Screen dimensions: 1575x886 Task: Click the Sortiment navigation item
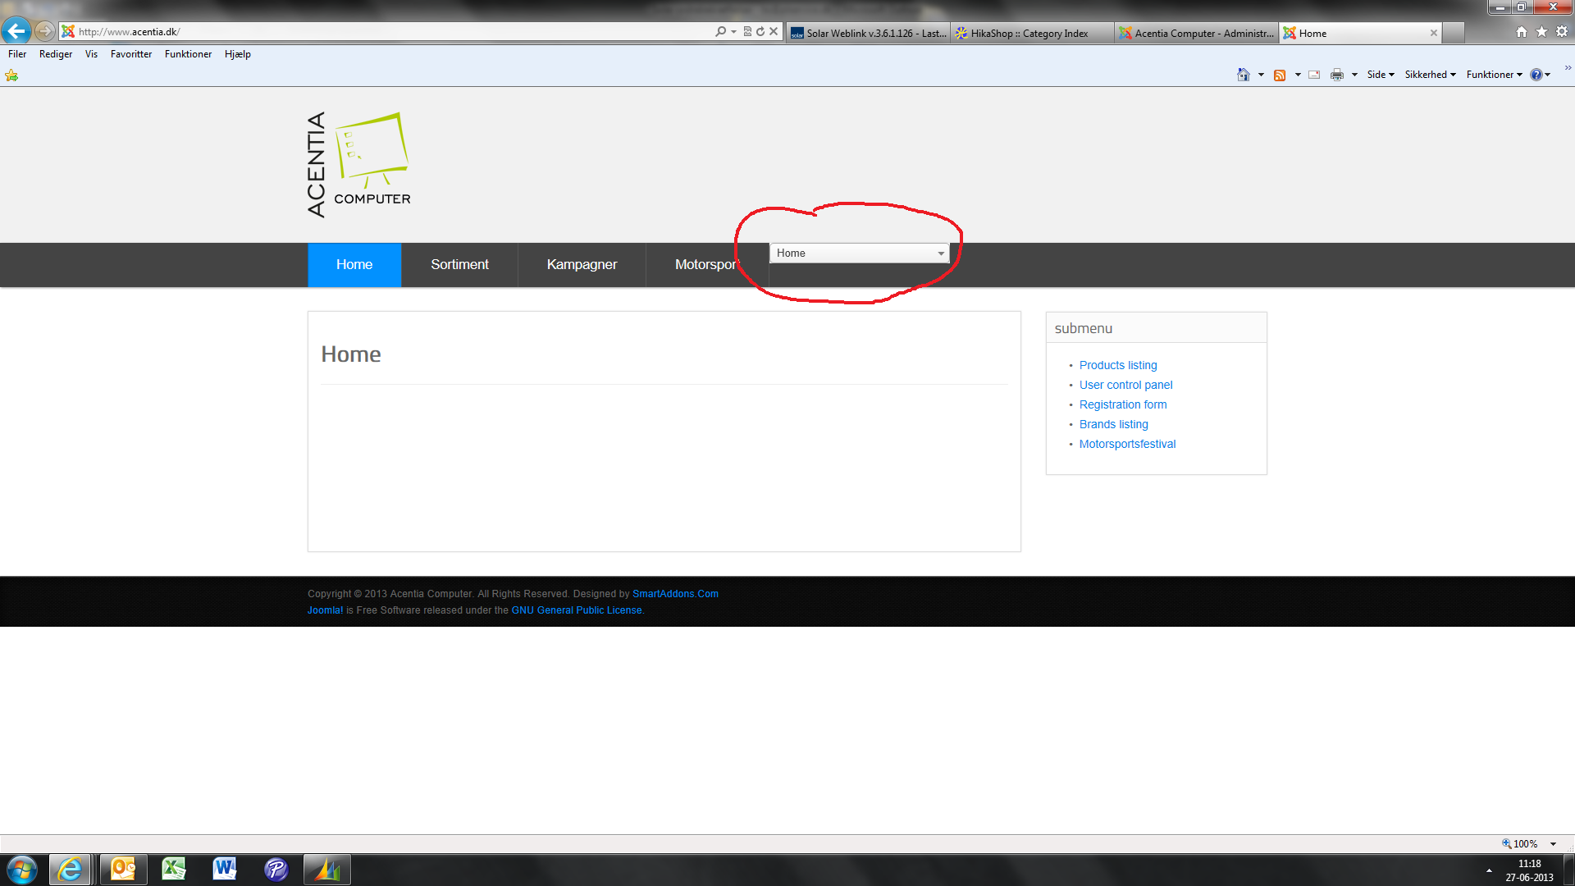tap(459, 264)
